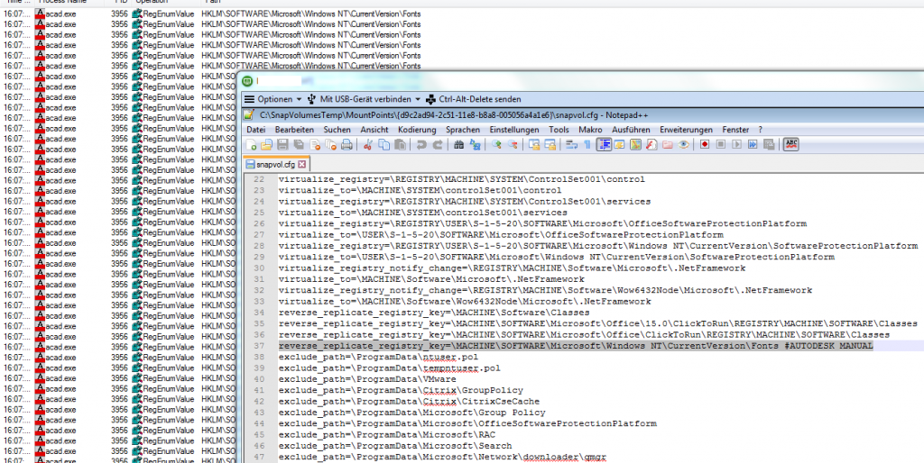Redo last edit via toolbar arrow
This screenshot has width=924, height=463.
coord(438,145)
